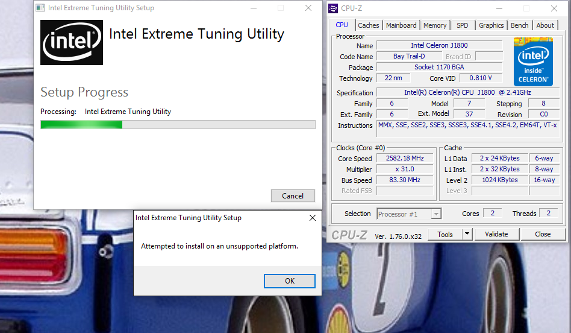Viewport: 571px width, 333px height.
Task: Click the Level 2 '16-way' associativity value
Action: tap(544, 180)
